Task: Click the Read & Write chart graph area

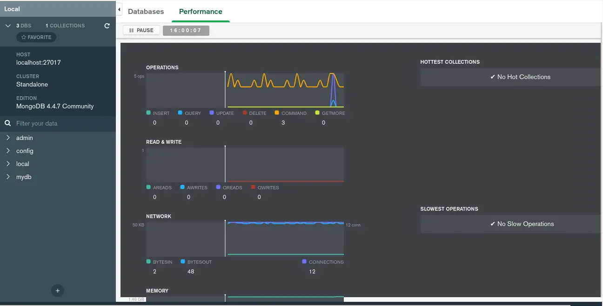Action: (x=245, y=165)
